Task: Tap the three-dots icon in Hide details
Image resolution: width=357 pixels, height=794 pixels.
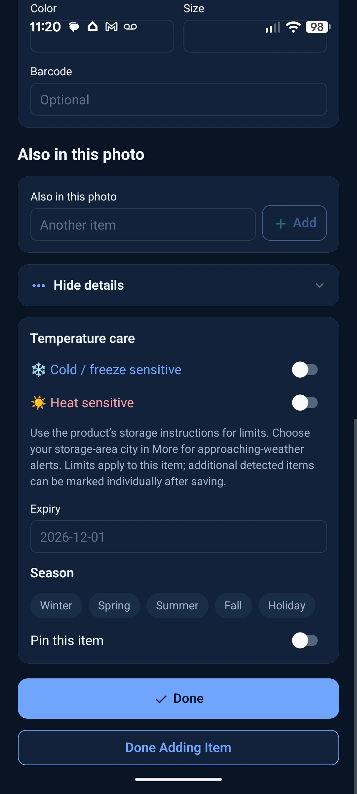Action: 39,285
